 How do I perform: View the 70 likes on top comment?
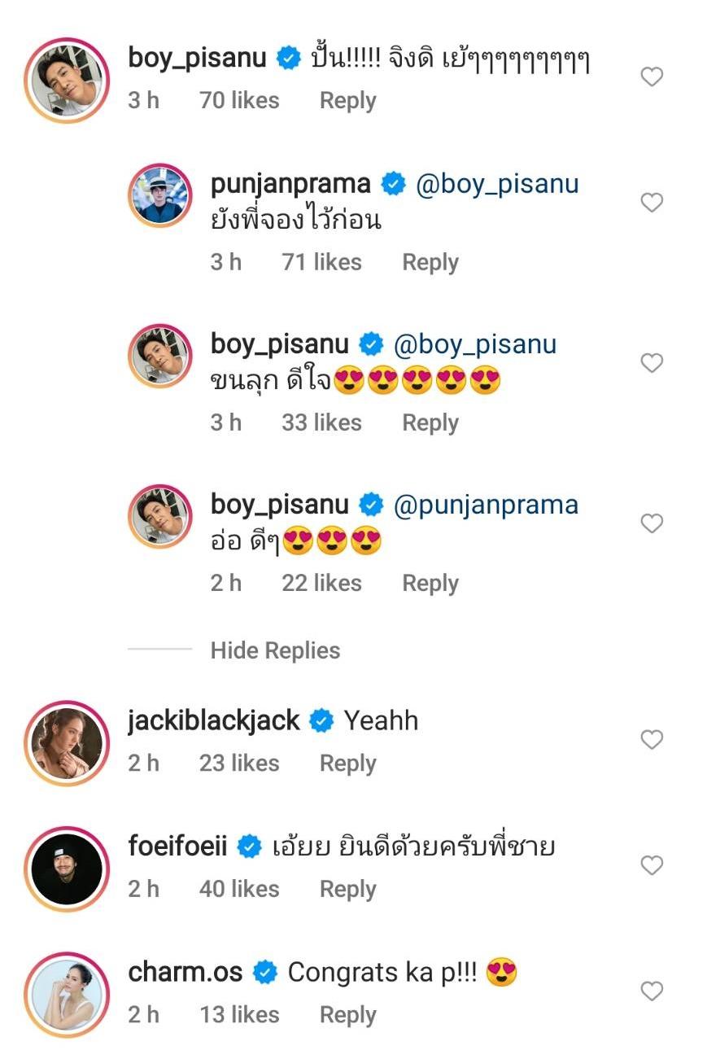tap(239, 101)
